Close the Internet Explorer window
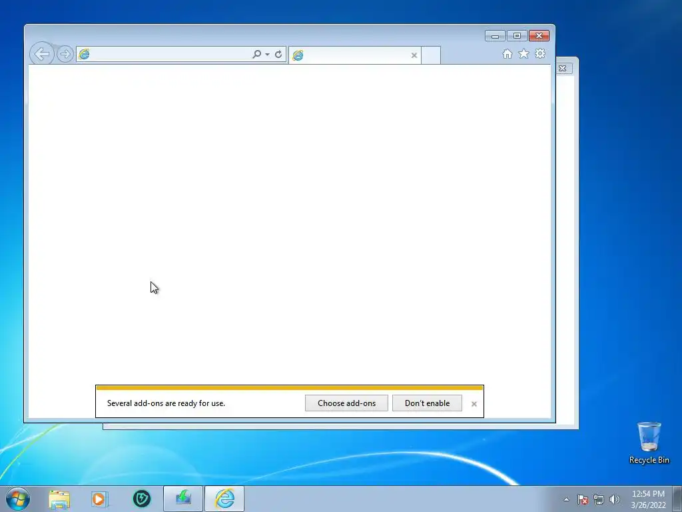The height and width of the screenshot is (512, 682). pos(539,36)
